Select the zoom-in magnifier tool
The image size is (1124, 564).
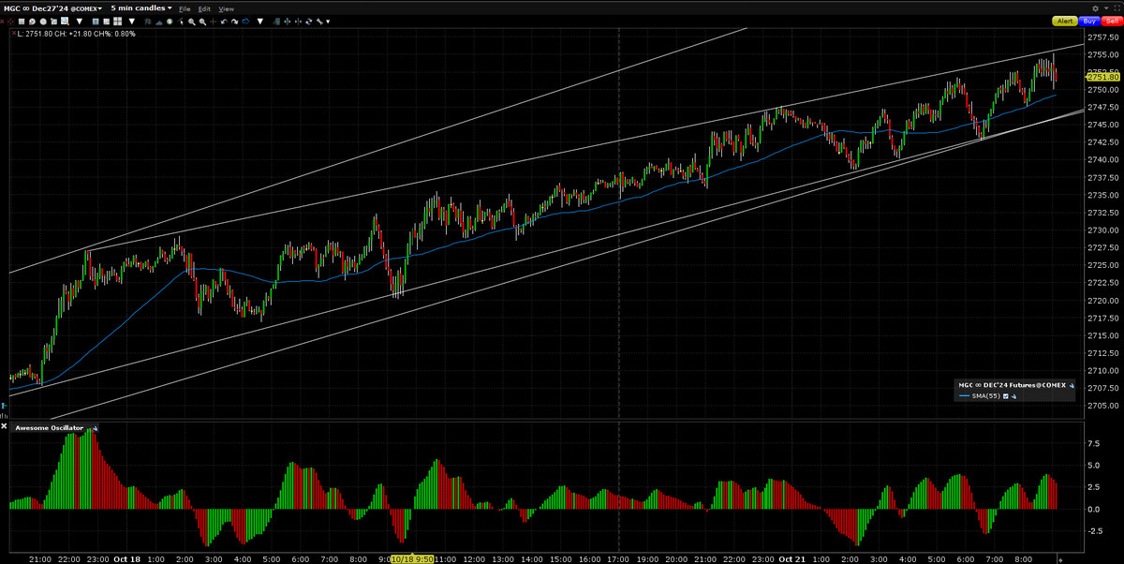[x=192, y=21]
